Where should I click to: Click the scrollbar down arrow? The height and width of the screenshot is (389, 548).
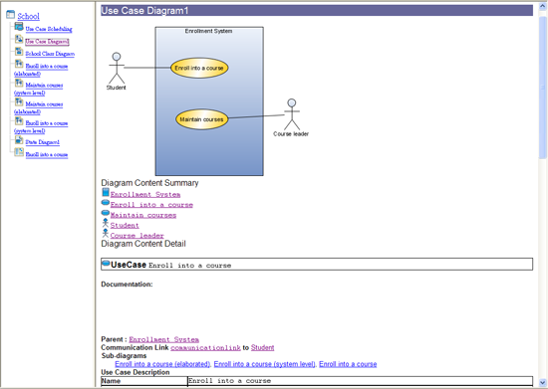point(543,382)
